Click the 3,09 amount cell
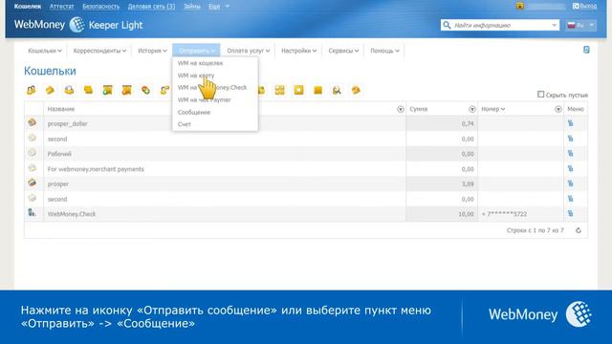The height and width of the screenshot is (344, 612). (442, 183)
